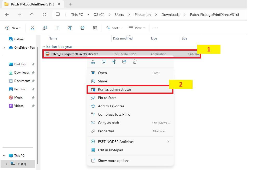Viewport: 273px width, 170px height.
Task: Open the See more ellipsis in the toolbar
Action: coord(156,28)
